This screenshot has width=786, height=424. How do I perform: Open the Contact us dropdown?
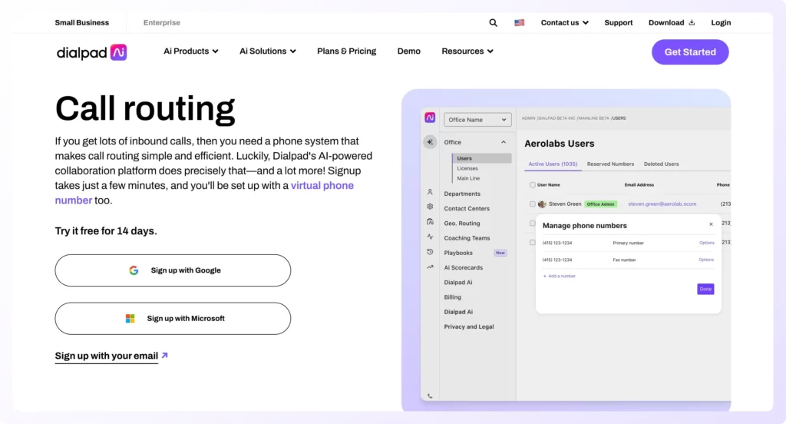tap(564, 22)
